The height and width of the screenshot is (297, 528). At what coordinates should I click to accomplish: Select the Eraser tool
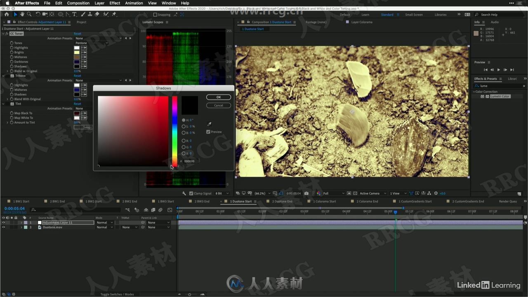pyautogui.click(x=97, y=14)
